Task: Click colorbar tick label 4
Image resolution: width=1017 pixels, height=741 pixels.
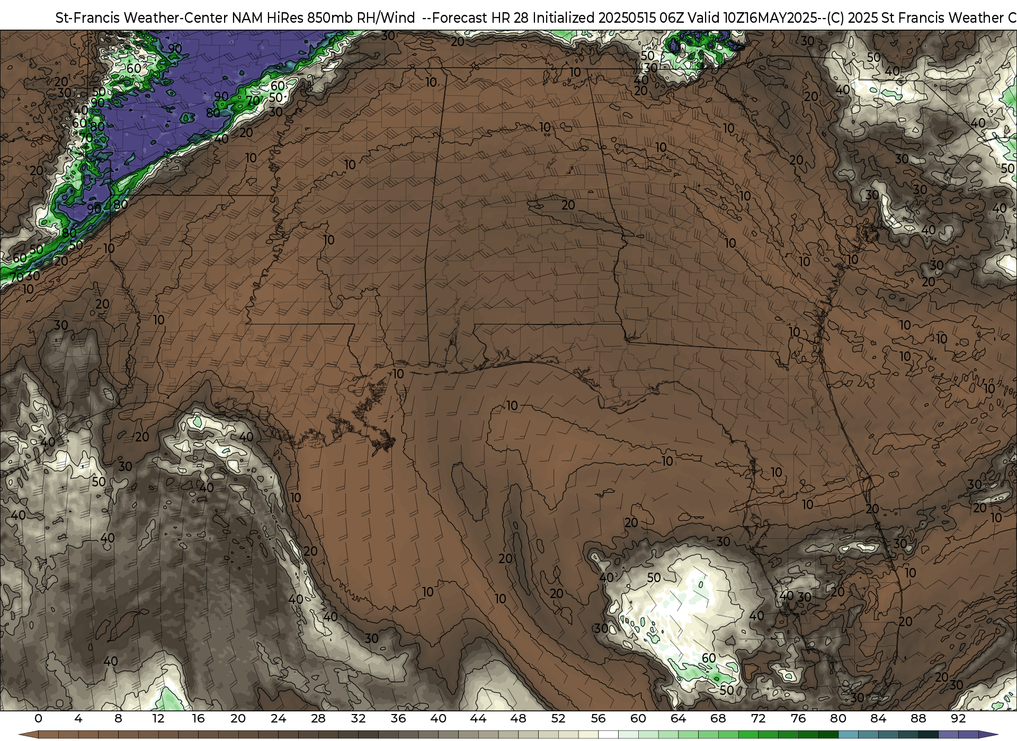Action: (78, 718)
